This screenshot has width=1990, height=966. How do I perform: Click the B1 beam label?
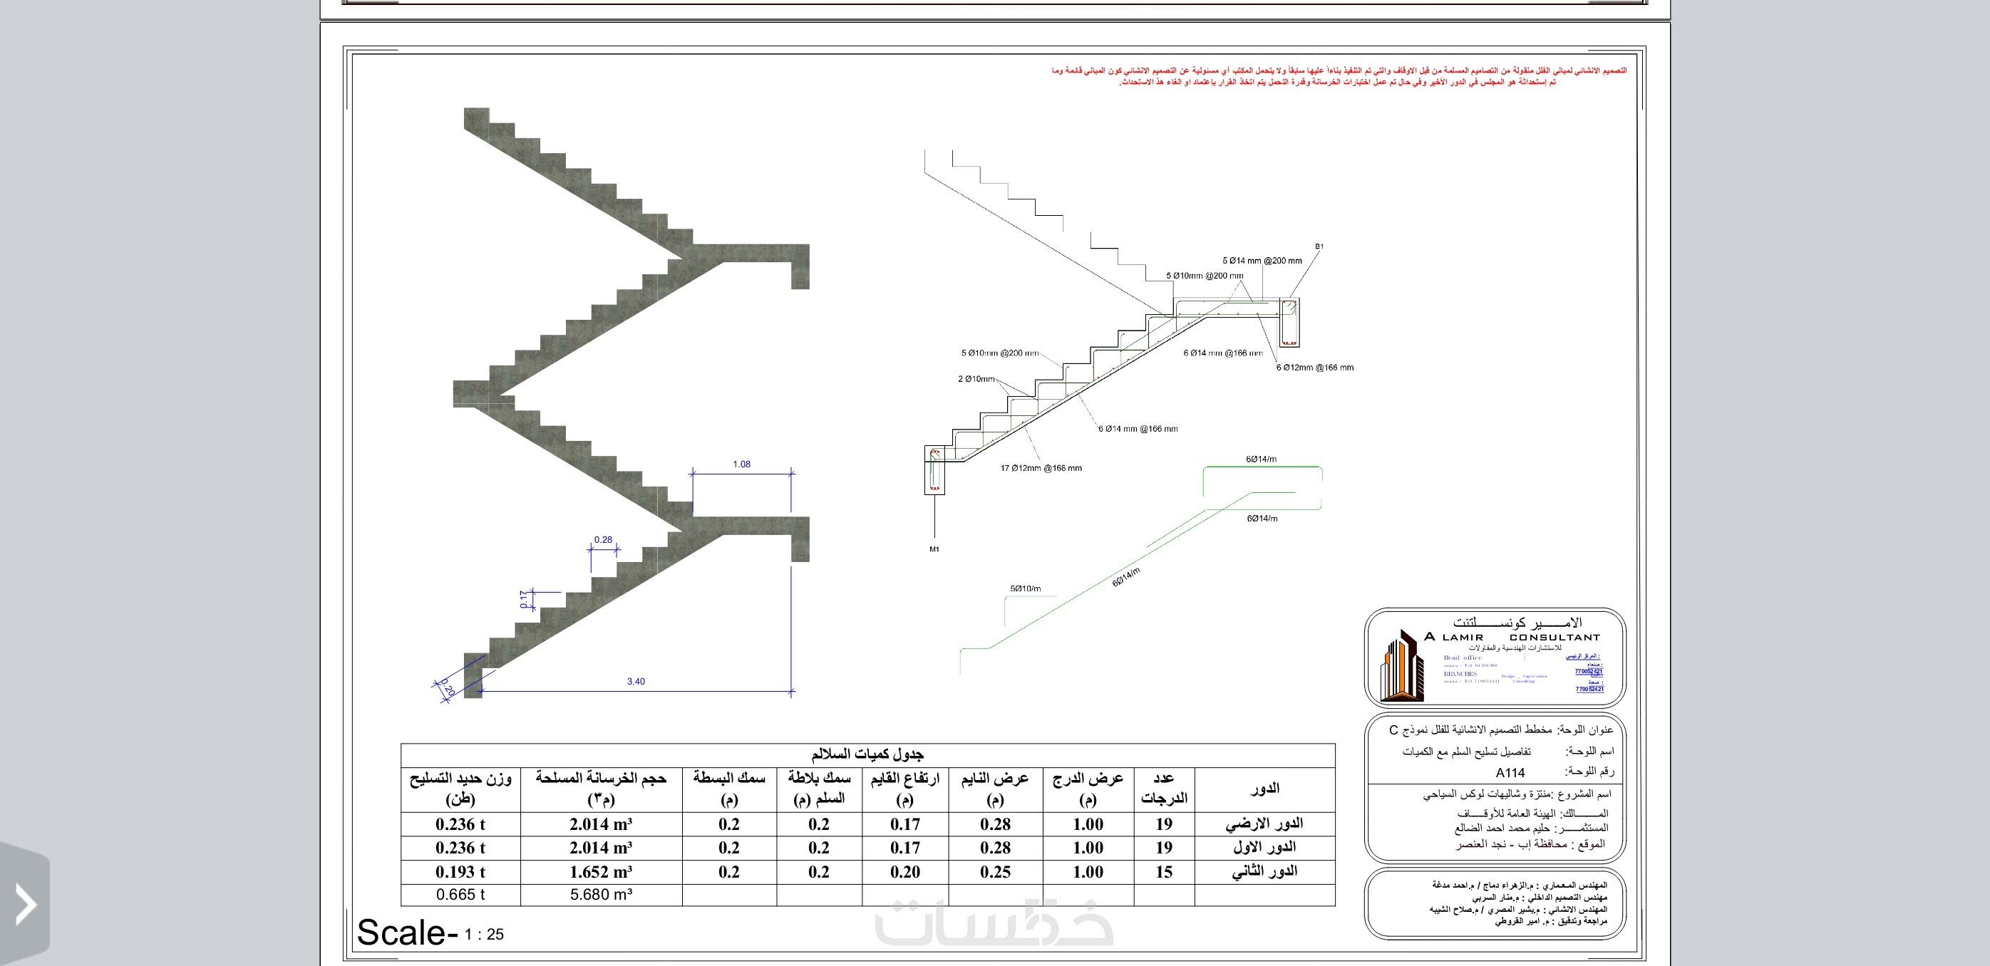[x=1319, y=246]
